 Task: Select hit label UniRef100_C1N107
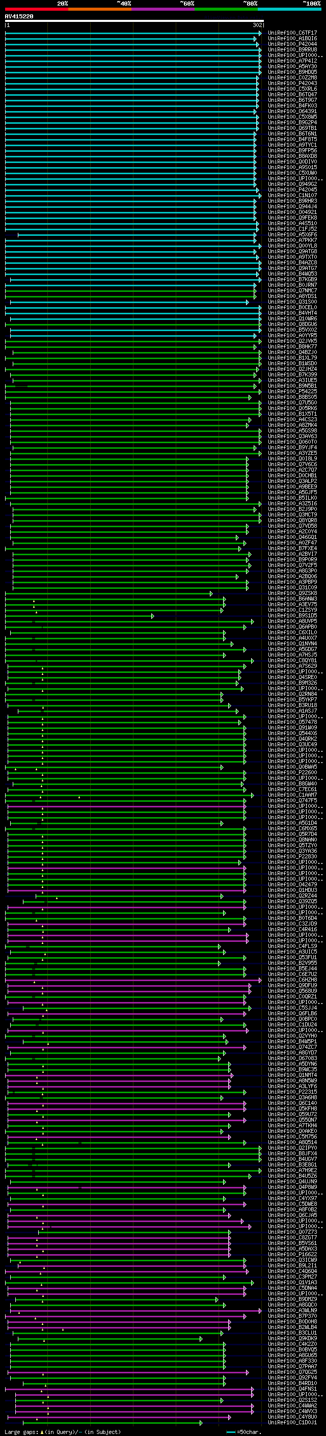click(x=292, y=195)
